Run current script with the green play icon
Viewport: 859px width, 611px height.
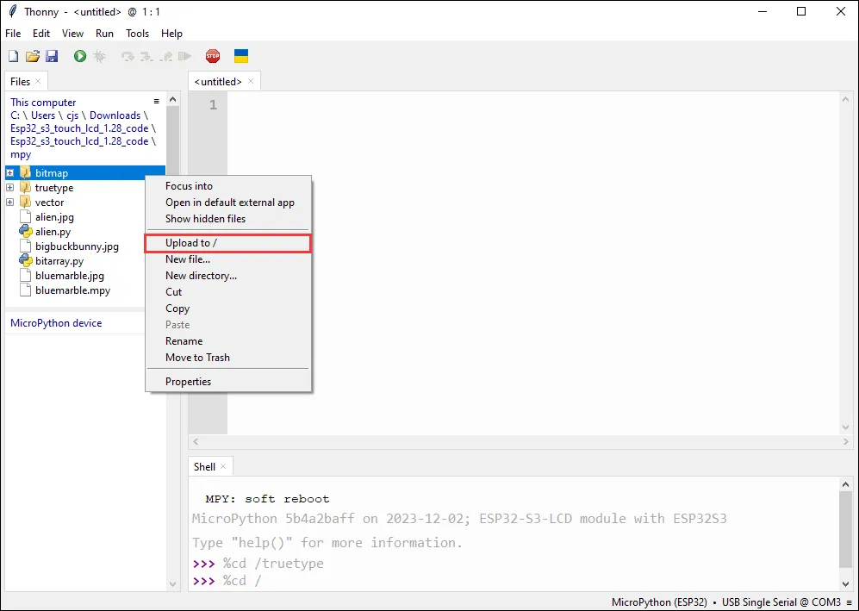click(x=80, y=56)
